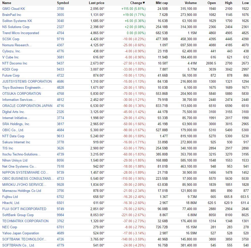This screenshot has height=248, width=251.
Task: Sort by the High column header
Action: [229, 3]
